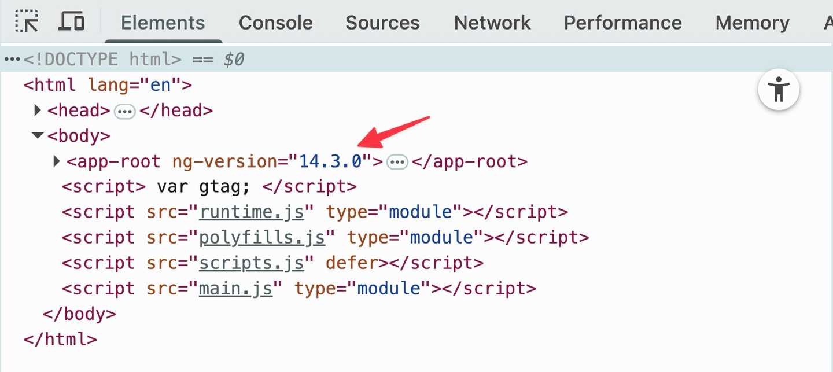Select the closing body tag line
Viewport: 833px width, 372px height.
coord(80,314)
